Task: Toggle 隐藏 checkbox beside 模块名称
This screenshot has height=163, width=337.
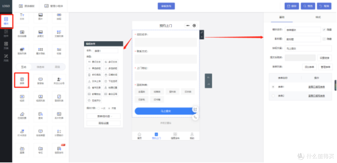Action: pyautogui.click(x=324, y=30)
